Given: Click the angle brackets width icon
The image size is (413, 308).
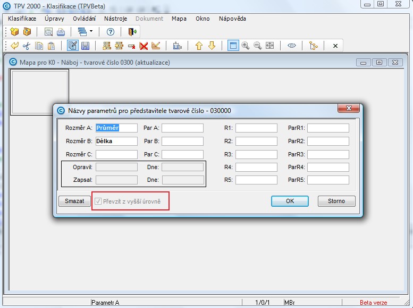Looking at the screenshot, I should (292, 46).
